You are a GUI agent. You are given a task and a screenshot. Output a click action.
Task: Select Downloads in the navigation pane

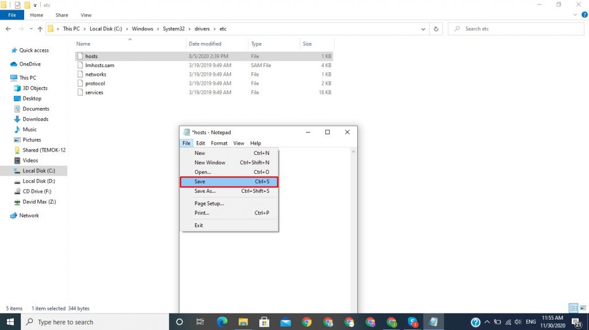(35, 119)
